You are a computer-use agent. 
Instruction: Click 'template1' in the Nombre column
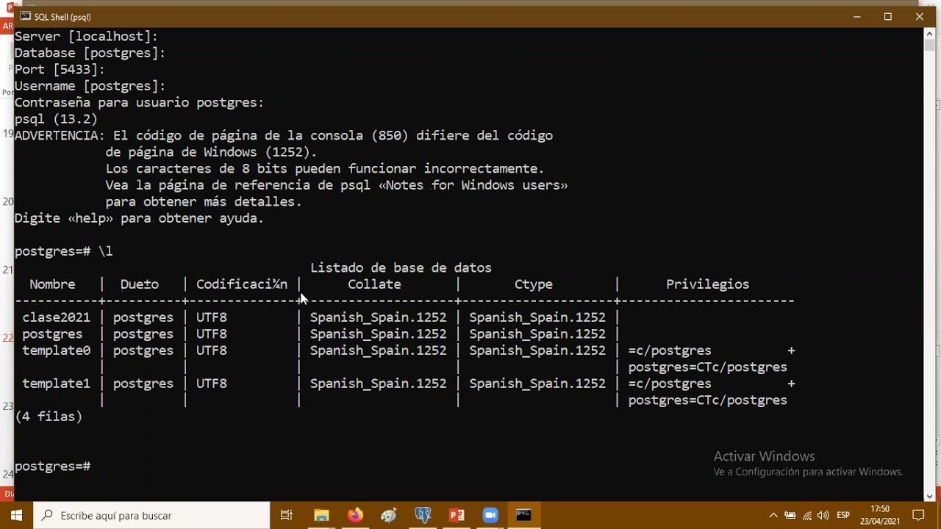click(57, 384)
